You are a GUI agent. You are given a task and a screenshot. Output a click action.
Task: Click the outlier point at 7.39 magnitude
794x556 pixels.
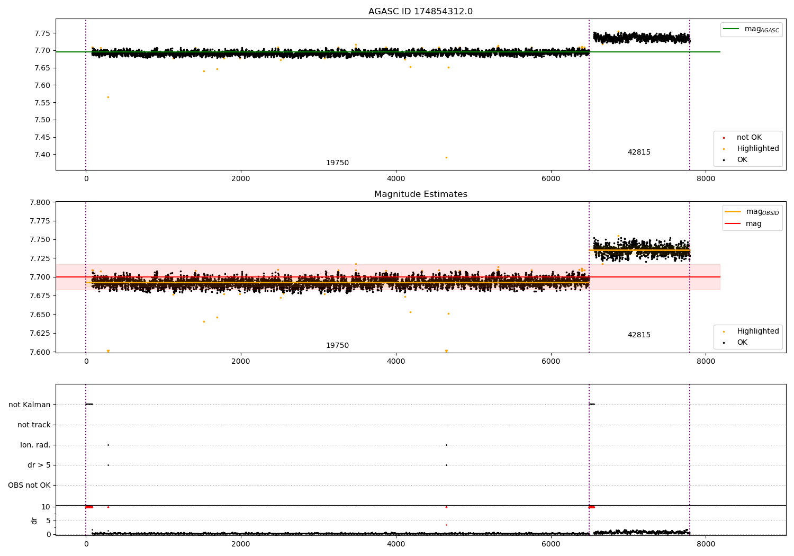[446, 157]
